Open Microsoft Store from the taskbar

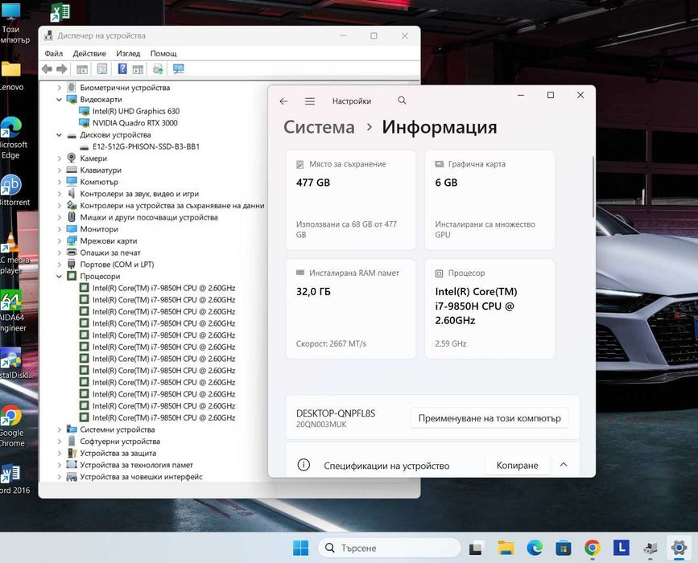pos(563,548)
